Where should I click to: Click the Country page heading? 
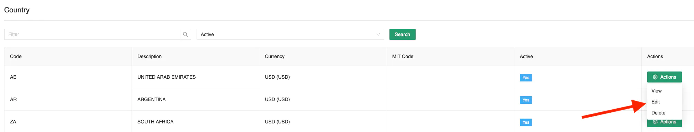(17, 10)
